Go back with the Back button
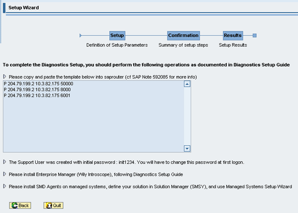Screen dimensions: 298x213 [20, 205]
